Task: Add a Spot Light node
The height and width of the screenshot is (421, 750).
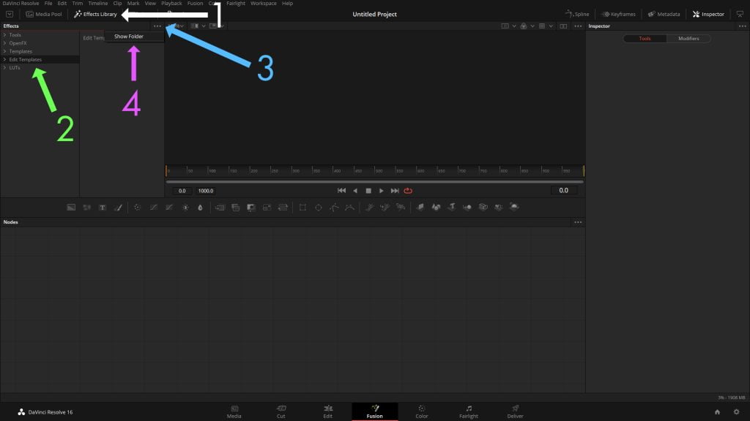Action: [x=498, y=207]
